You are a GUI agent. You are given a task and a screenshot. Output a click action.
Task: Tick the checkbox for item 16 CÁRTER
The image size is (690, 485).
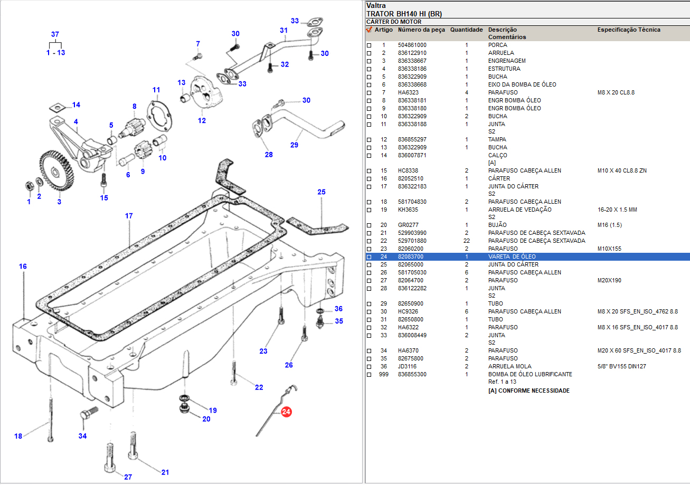369,179
